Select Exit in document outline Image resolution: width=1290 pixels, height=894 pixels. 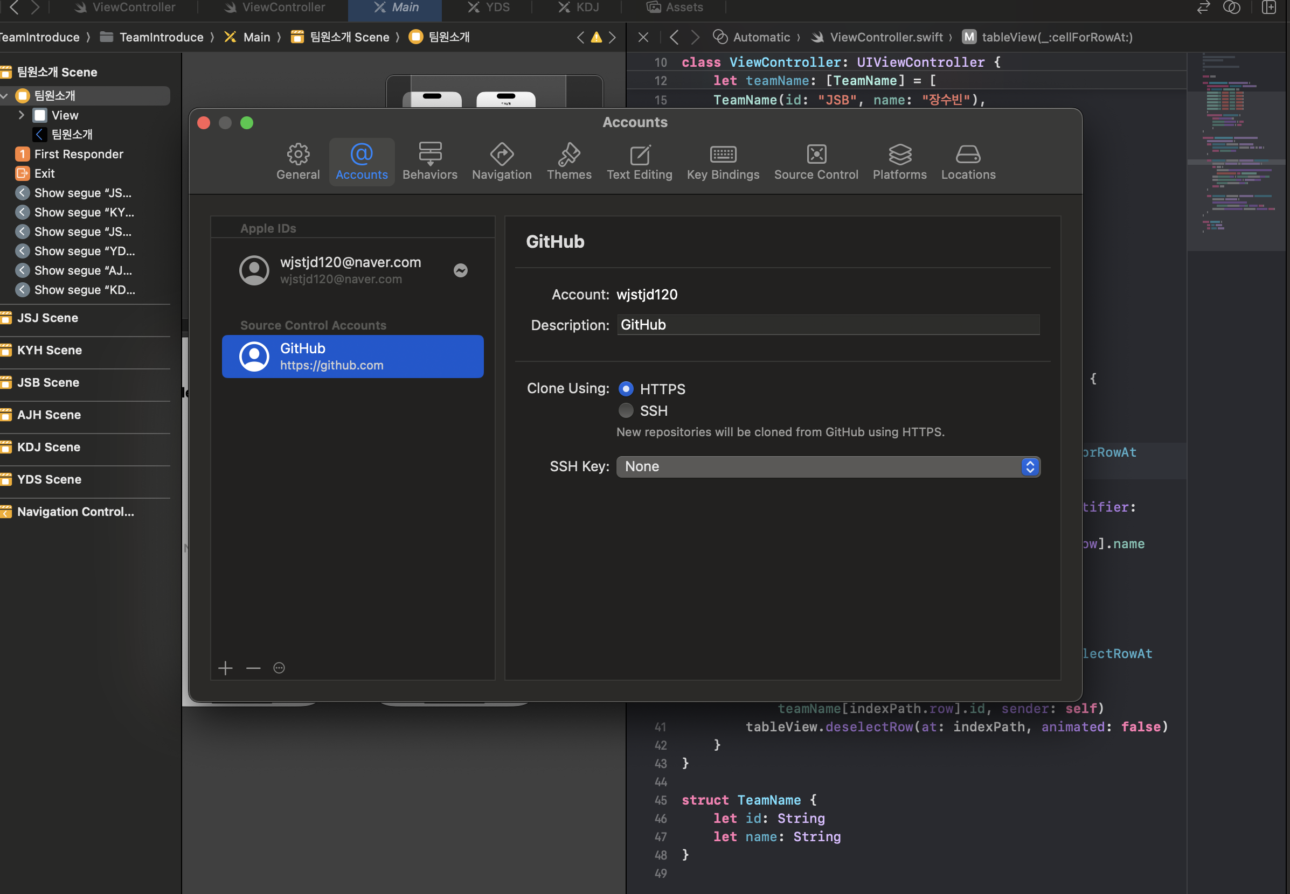point(34,173)
